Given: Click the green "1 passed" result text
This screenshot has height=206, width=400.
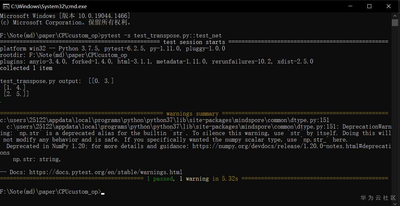Looking at the screenshot, I should pyautogui.click(x=160, y=179).
